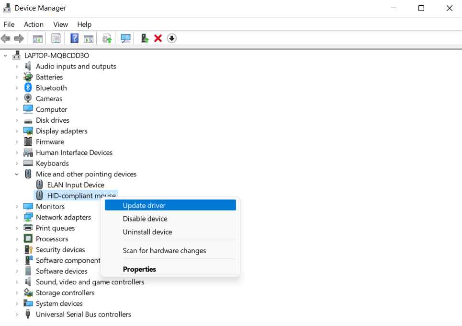Click the Storage controllers icon
This screenshot has width=462, height=326.
(x=28, y=292)
